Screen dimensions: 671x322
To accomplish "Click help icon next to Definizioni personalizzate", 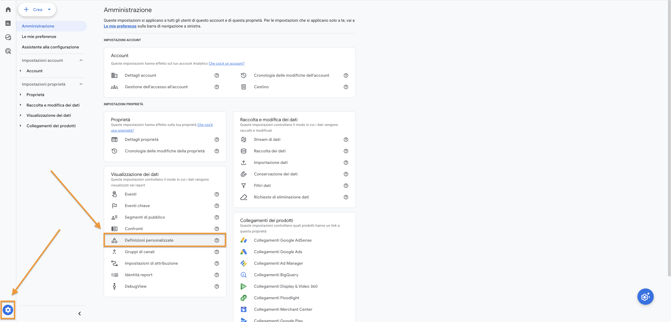I will pyautogui.click(x=217, y=240).
